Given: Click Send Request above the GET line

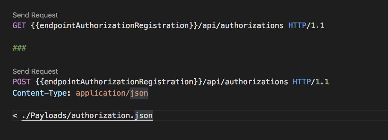Looking at the screenshot, I should click(x=35, y=15).
